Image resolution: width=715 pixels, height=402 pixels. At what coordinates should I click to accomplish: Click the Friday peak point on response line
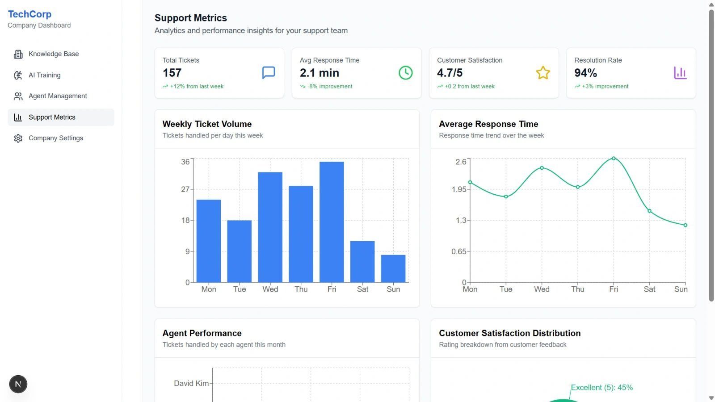click(x=614, y=159)
